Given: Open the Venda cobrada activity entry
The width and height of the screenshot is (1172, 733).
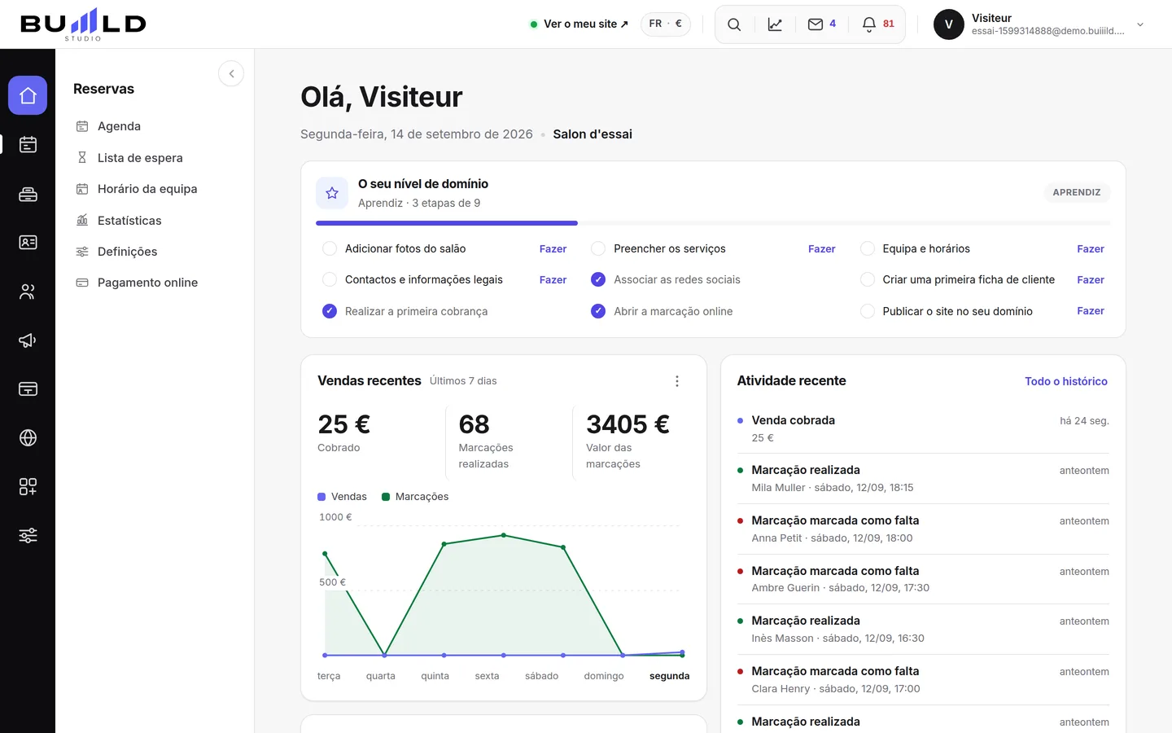Looking at the screenshot, I should 923,428.
